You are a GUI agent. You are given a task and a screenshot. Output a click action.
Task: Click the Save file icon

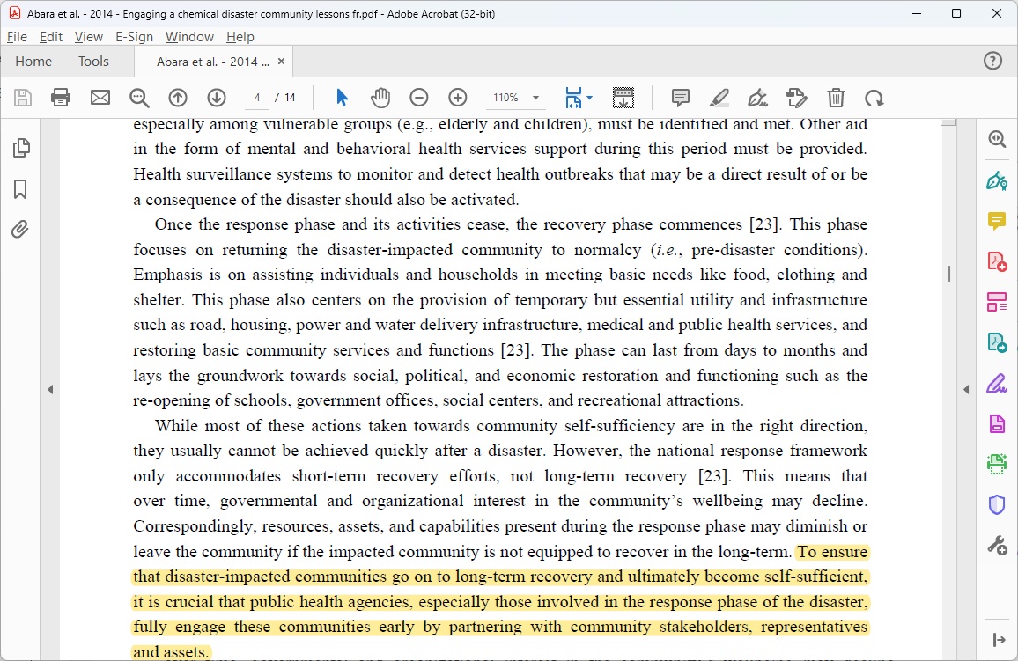click(x=23, y=98)
